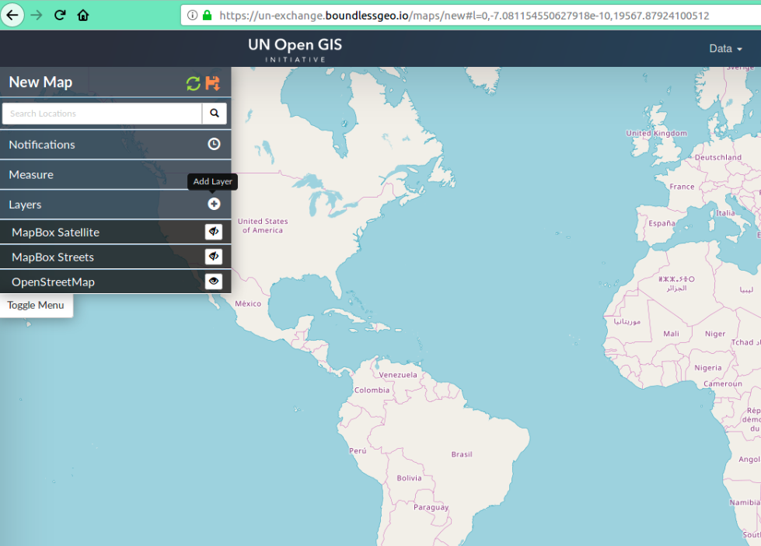Open the Data dropdown menu
Viewport: 761px width, 546px height.
[x=725, y=48]
